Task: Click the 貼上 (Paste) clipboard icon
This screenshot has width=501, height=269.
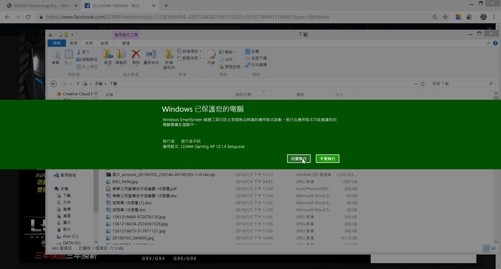Action: tap(69, 57)
